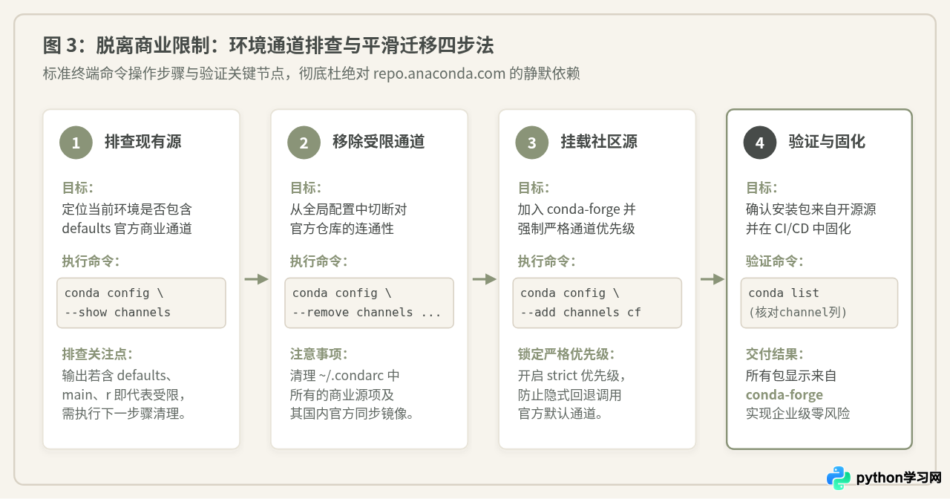Click '目标:' label in the 挂载社区源 card
The height and width of the screenshot is (499, 950).
click(x=534, y=188)
